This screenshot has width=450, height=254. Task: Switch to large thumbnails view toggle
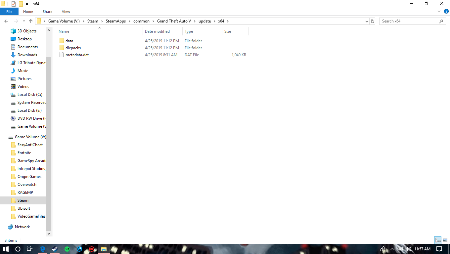tap(445, 240)
